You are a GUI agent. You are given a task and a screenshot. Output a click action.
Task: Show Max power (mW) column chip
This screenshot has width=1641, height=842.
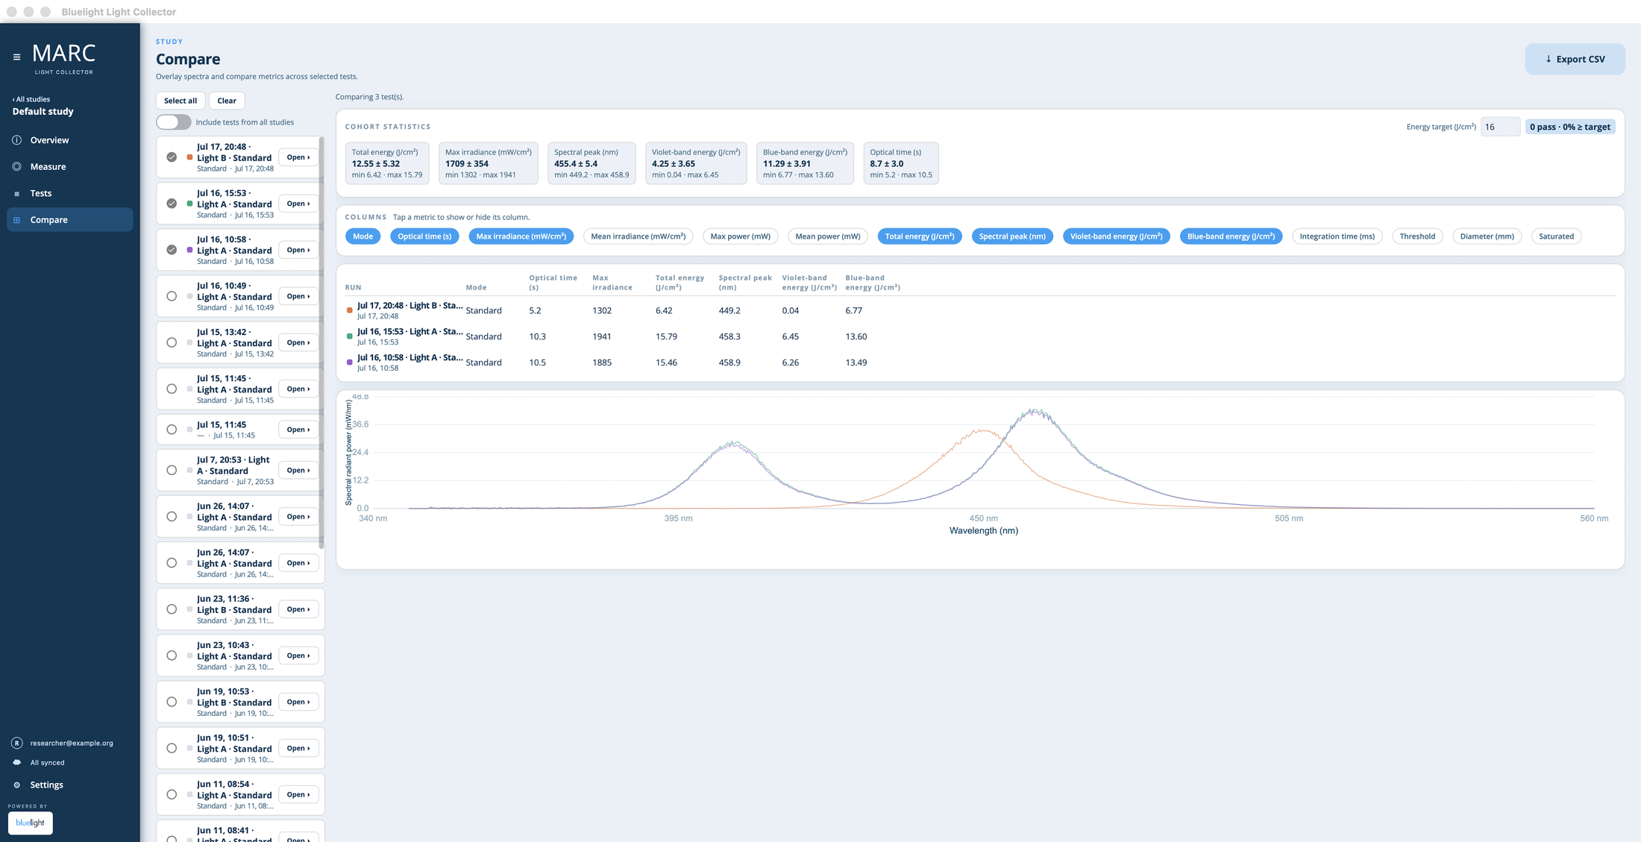coord(741,236)
